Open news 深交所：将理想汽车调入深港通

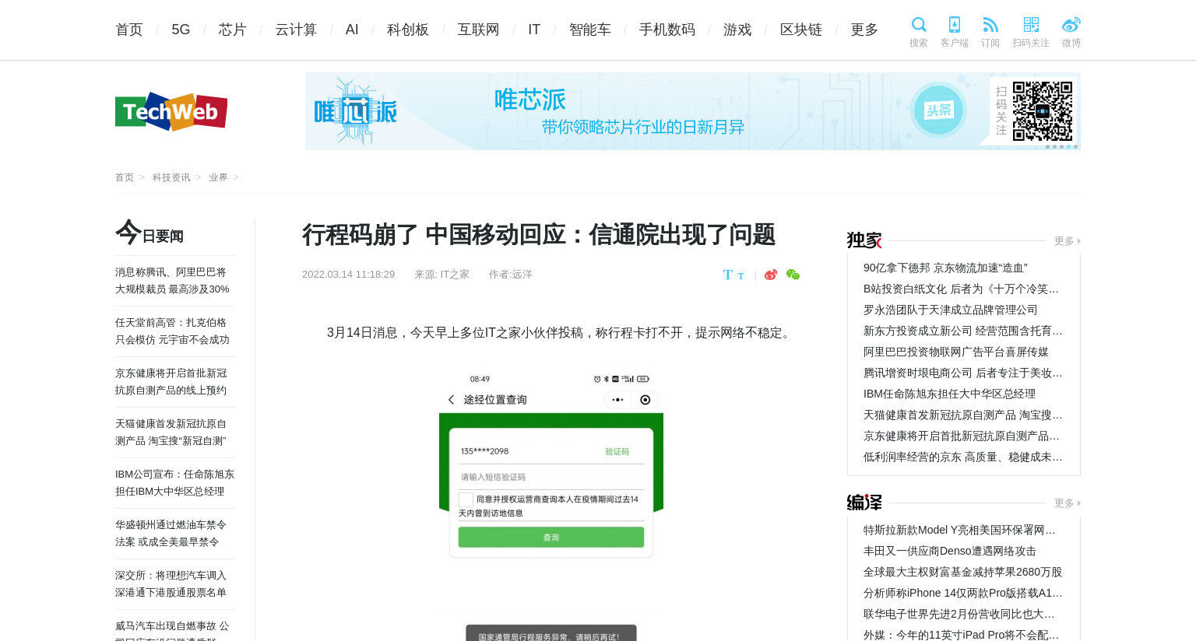[x=171, y=584]
